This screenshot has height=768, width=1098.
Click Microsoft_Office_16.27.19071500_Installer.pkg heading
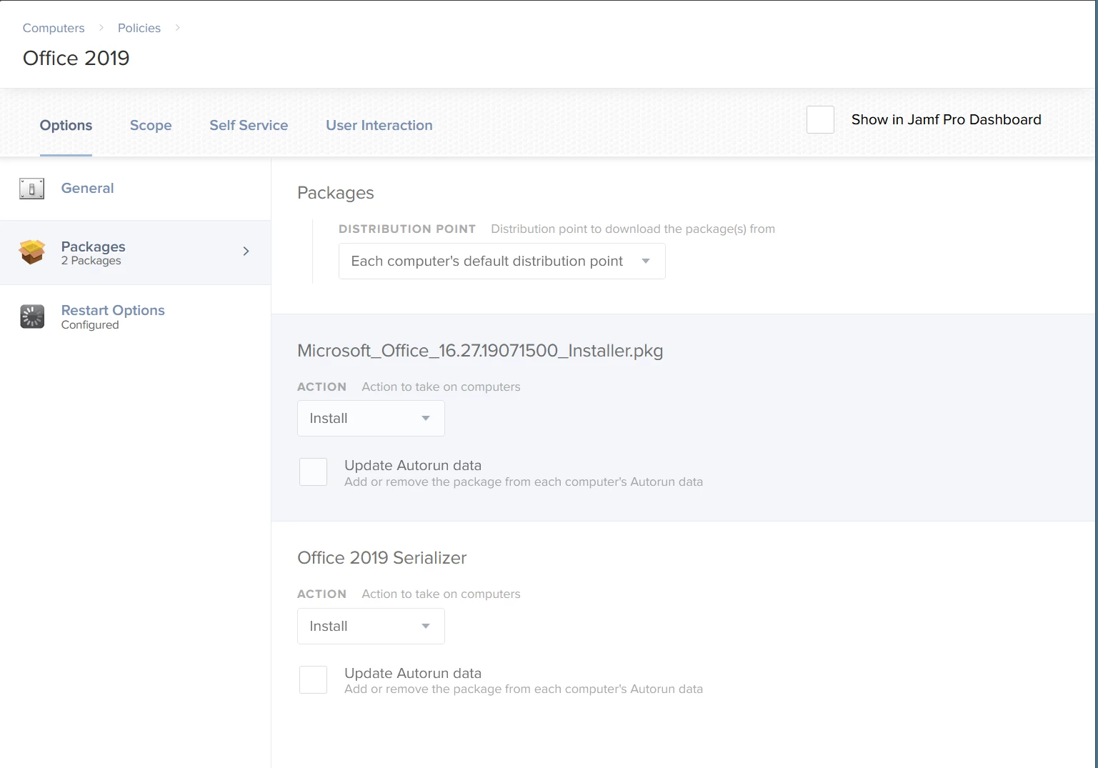(480, 351)
